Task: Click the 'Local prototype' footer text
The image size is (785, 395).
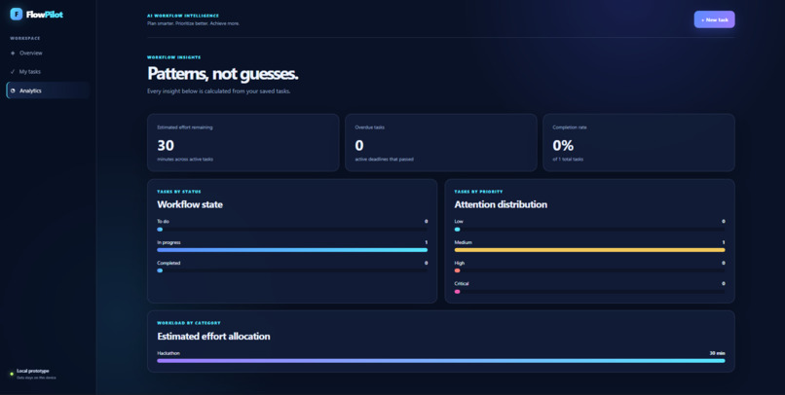Action: click(x=33, y=371)
